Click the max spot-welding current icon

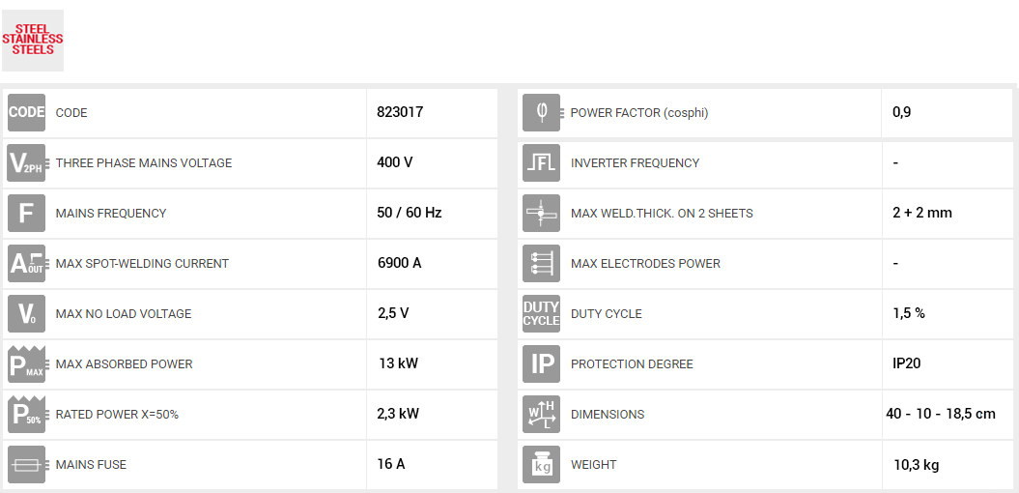tap(26, 263)
